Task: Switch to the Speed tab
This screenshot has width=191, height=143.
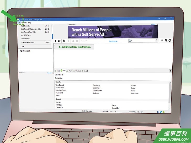Action: 85,71
